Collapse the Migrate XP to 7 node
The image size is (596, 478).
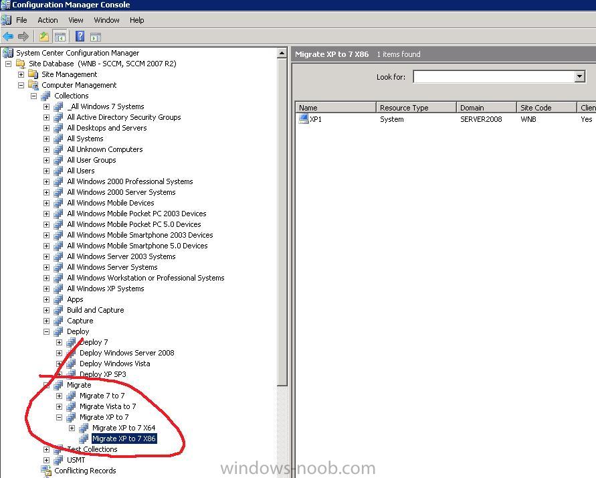click(x=60, y=417)
